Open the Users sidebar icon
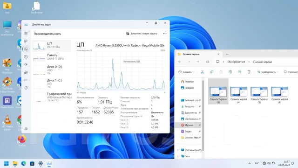Image resolution: width=298 pixels, height=168 pixels. (x=26, y=72)
